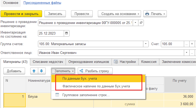Viewport: 196px width, 108px height.
Task: Expand Группа счетов dropdown
Action: 146,44
